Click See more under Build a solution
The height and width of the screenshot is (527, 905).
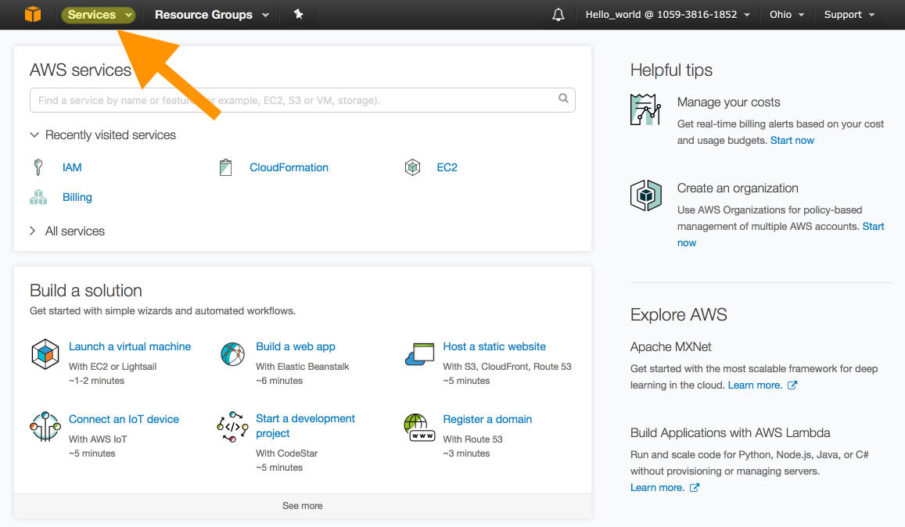303,506
